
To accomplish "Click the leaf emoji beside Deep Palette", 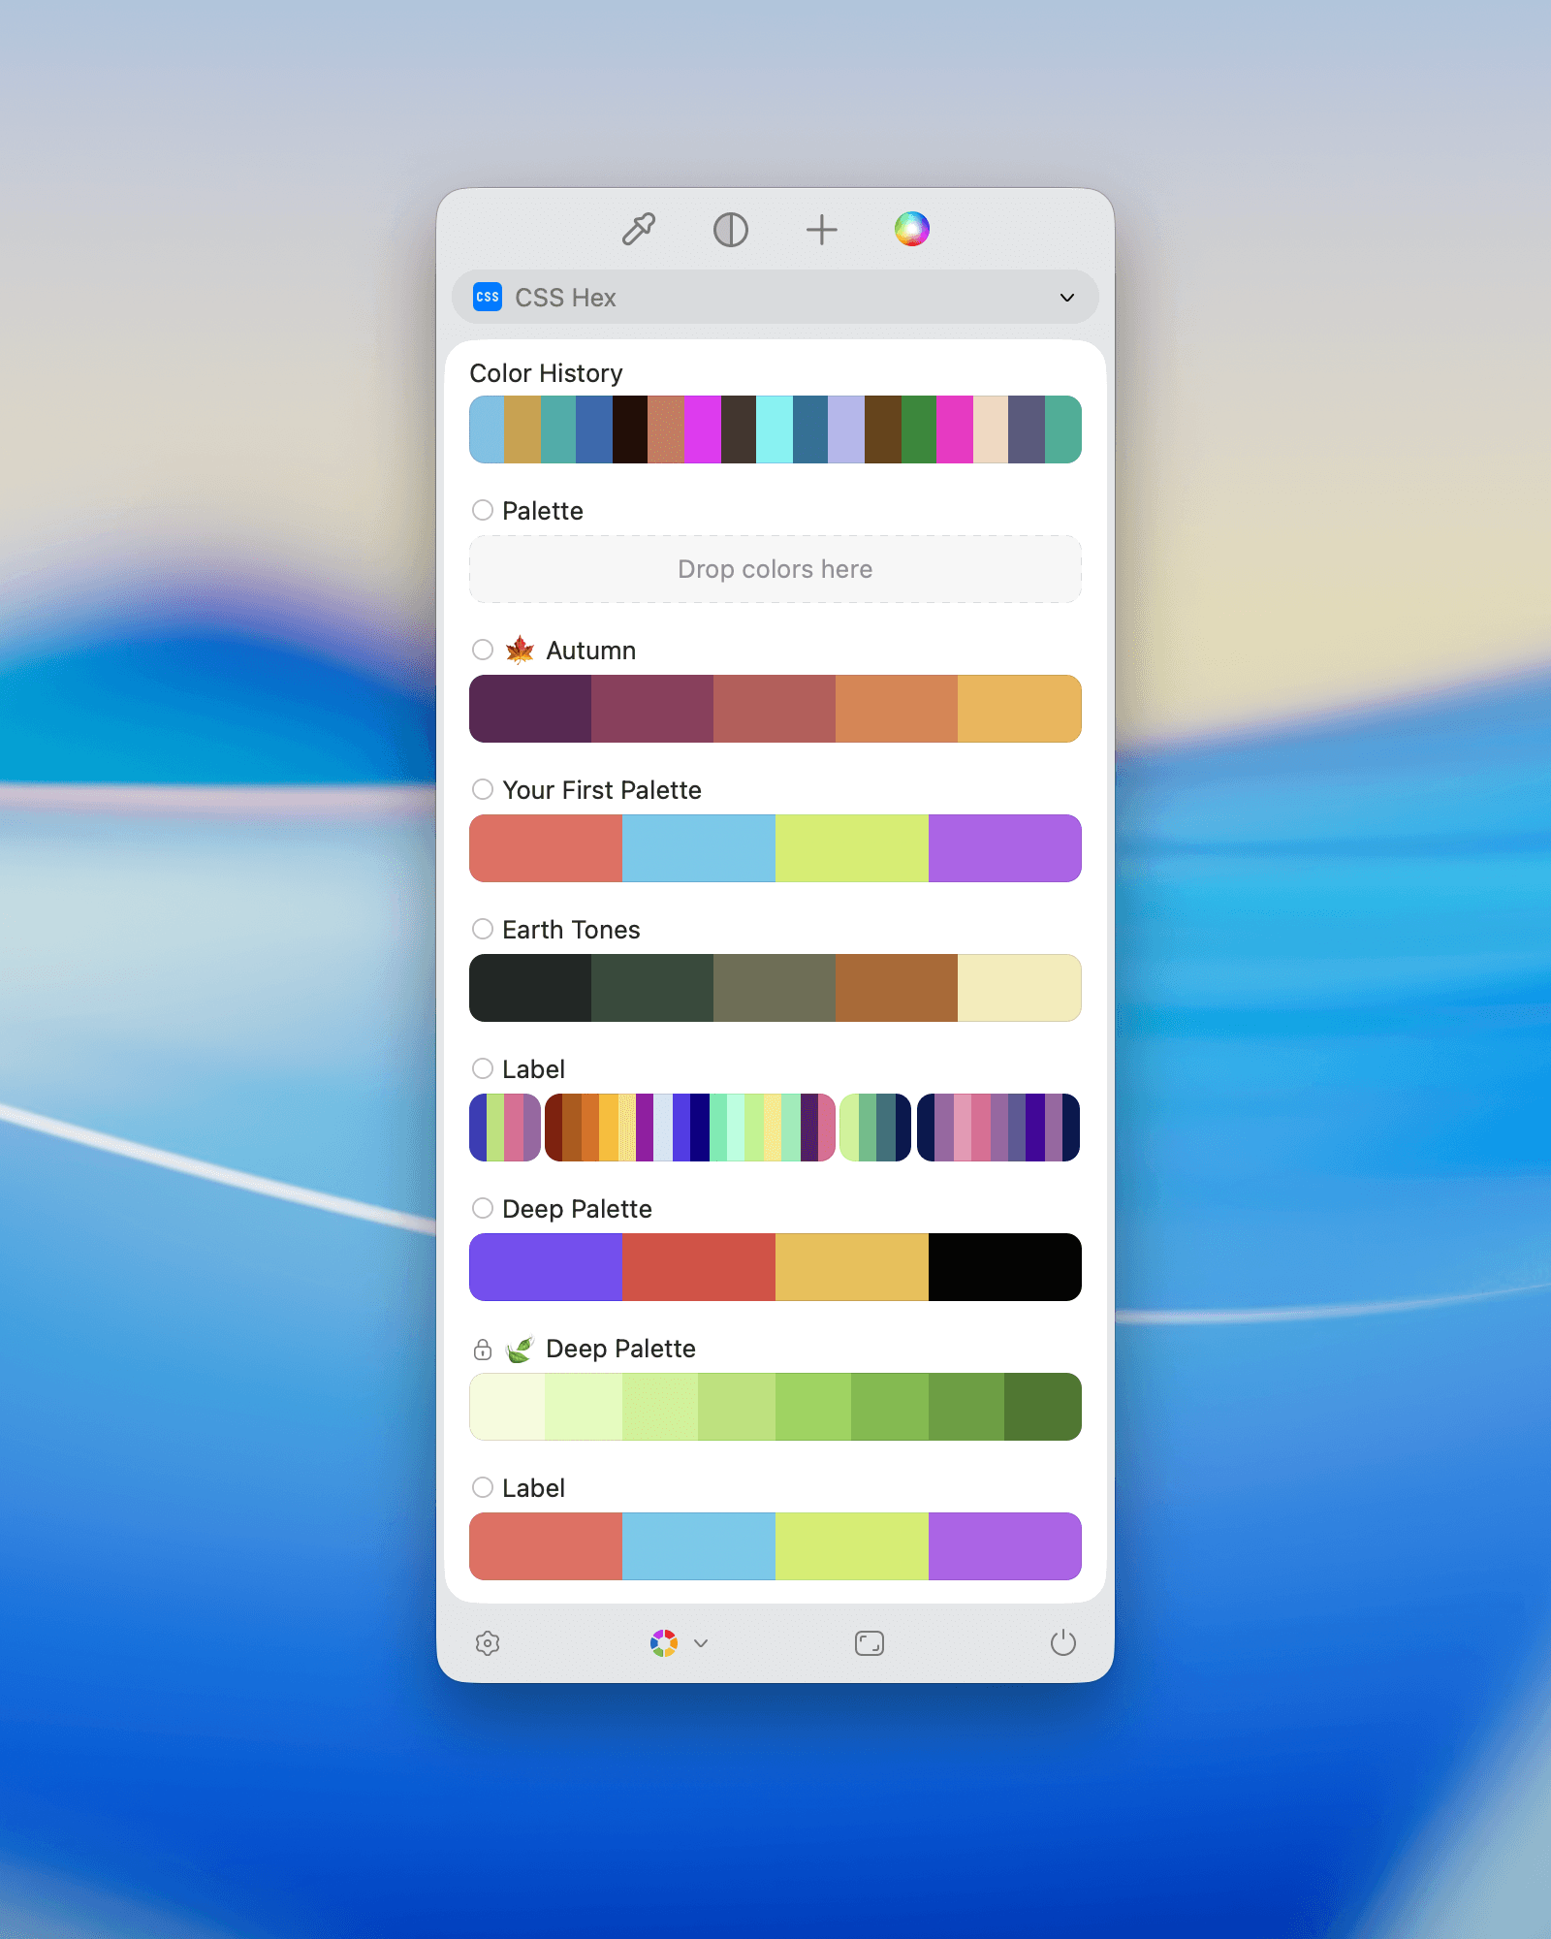I will [x=521, y=1349].
